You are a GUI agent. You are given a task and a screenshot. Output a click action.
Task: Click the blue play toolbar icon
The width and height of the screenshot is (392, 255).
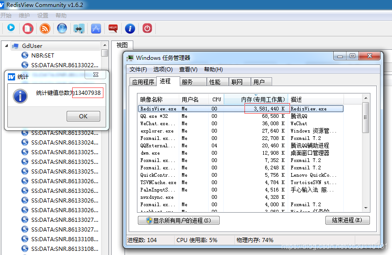[11, 28]
